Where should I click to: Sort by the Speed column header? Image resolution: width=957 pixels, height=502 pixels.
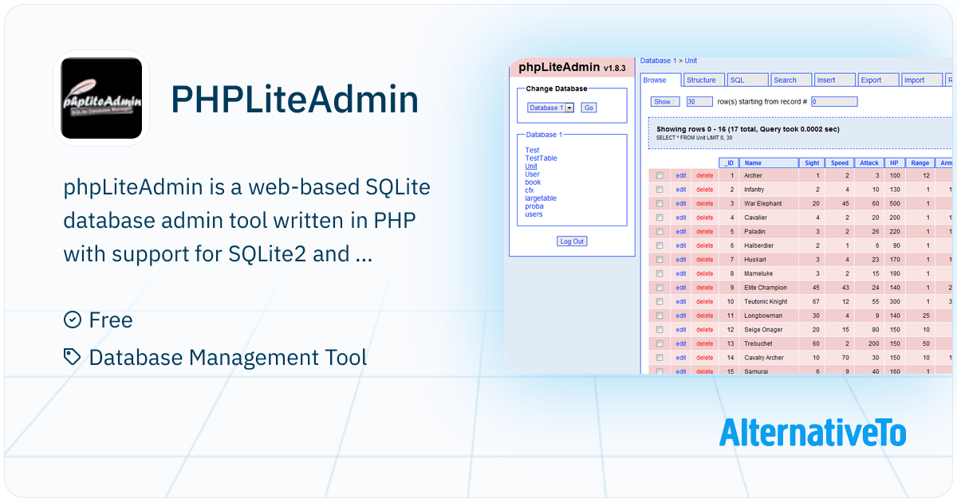pyautogui.click(x=840, y=163)
